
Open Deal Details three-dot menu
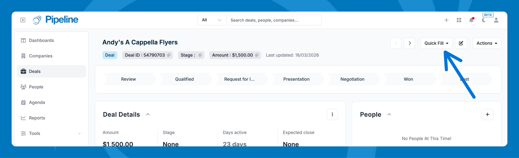pyautogui.click(x=332, y=115)
